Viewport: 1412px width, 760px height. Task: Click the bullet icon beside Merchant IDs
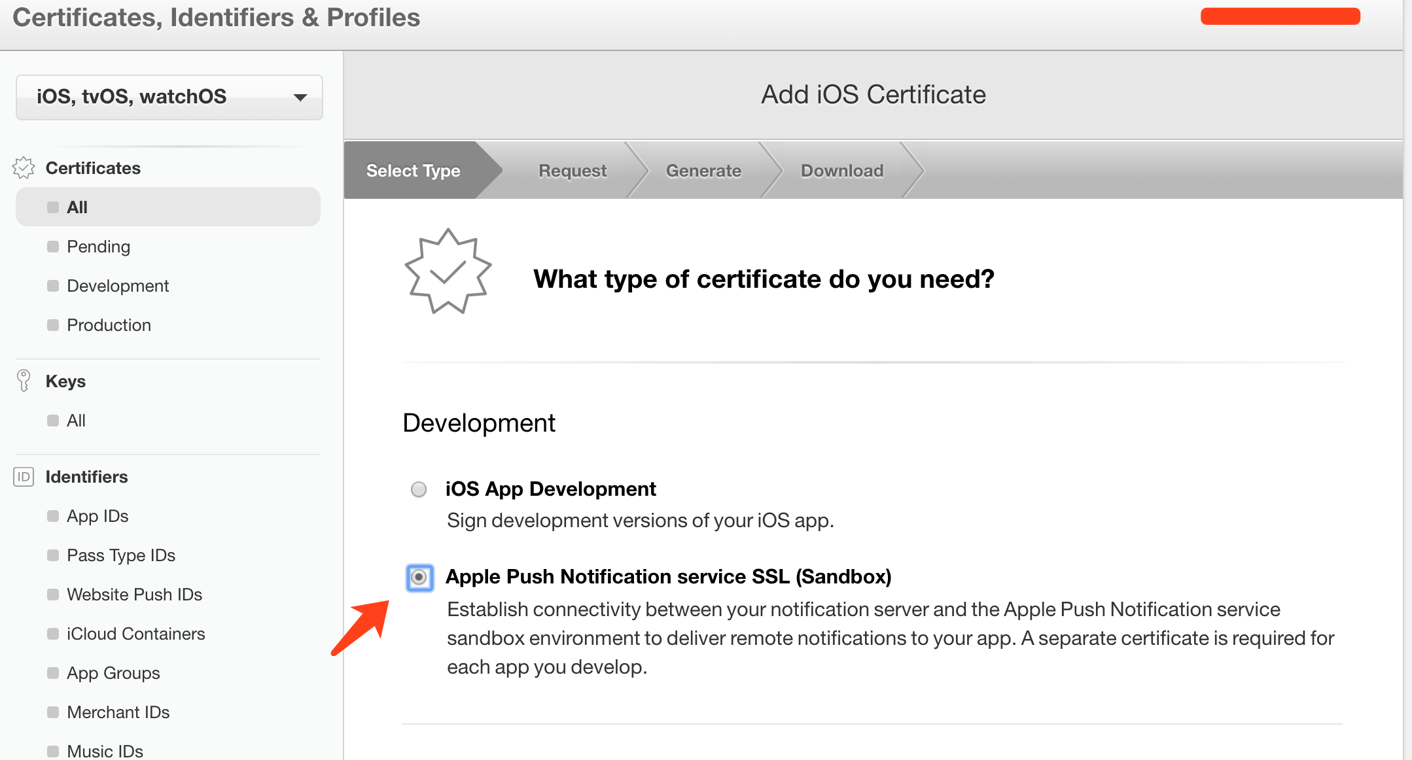(x=53, y=712)
